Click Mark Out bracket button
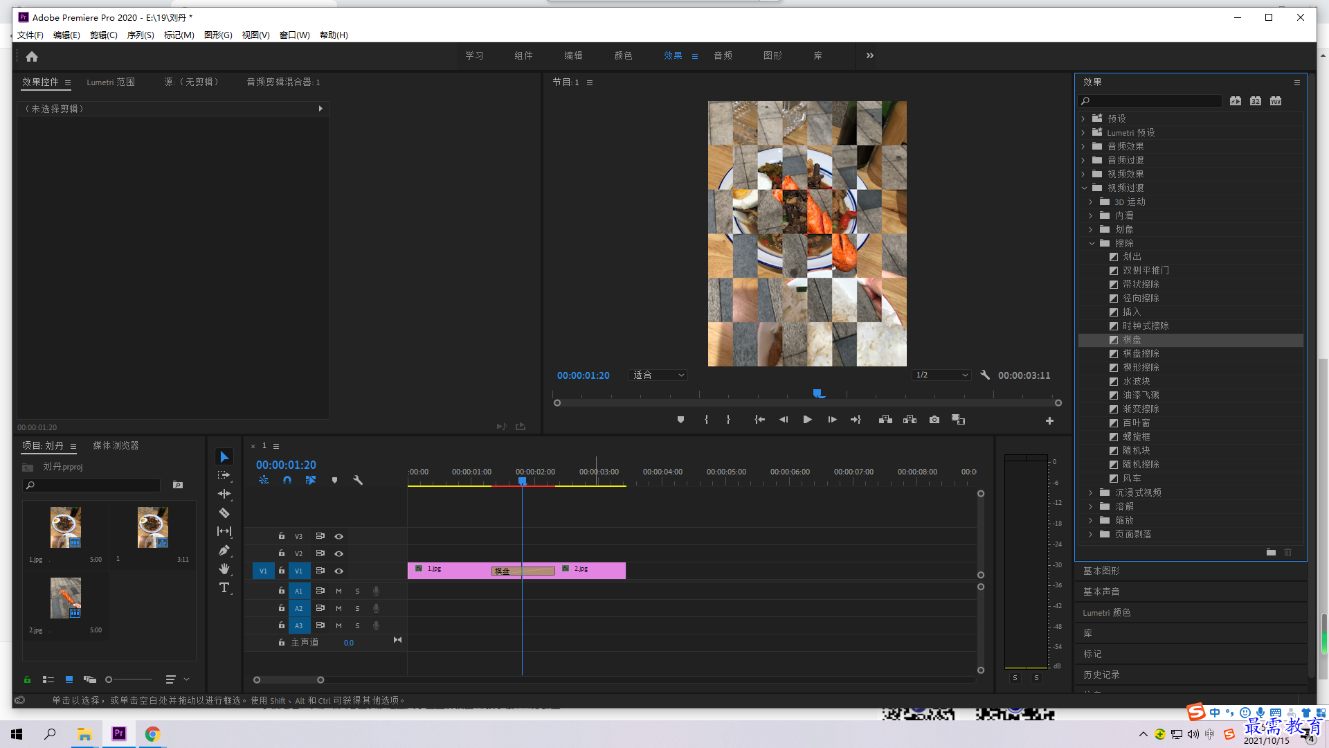 coord(728,420)
